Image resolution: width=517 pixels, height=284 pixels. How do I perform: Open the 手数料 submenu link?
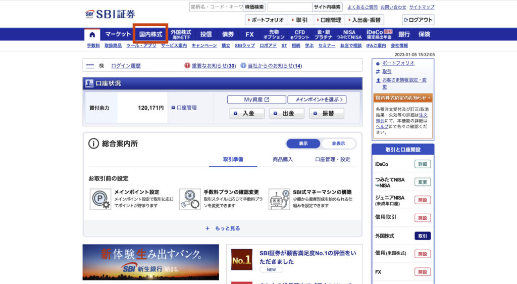pos(93,45)
